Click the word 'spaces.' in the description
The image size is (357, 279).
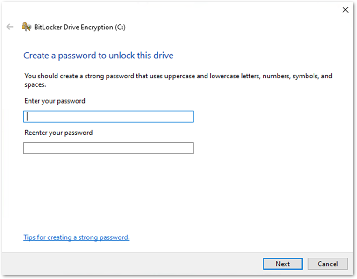click(36, 85)
